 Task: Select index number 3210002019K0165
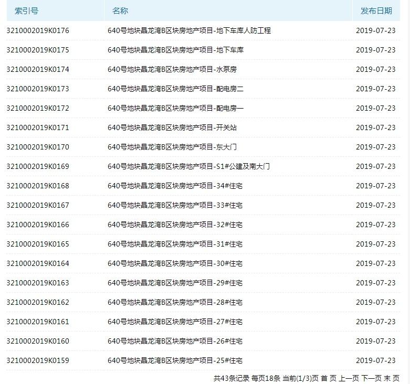pyautogui.click(x=38, y=244)
